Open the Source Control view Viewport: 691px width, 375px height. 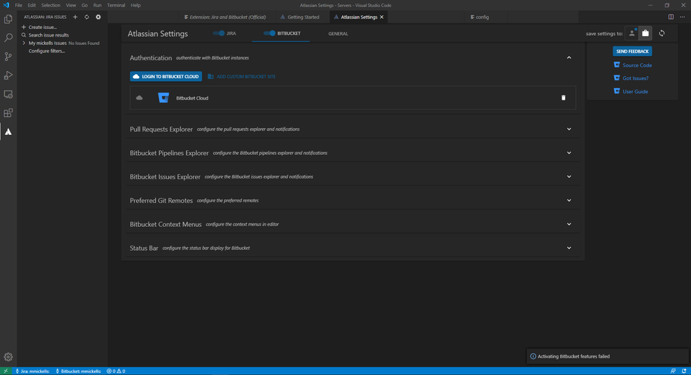[x=8, y=57]
